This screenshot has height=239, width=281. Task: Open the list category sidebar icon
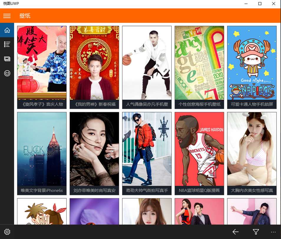(x=7, y=44)
